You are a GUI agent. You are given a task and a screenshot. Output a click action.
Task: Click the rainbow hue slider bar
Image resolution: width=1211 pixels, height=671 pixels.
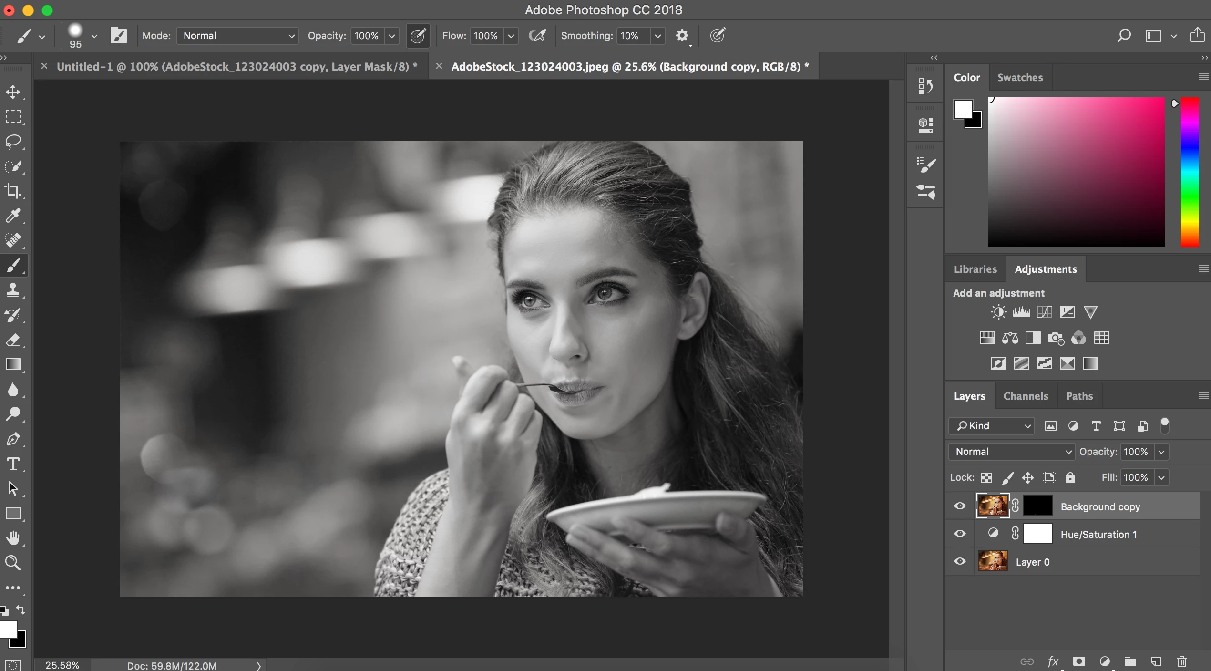[x=1190, y=172]
